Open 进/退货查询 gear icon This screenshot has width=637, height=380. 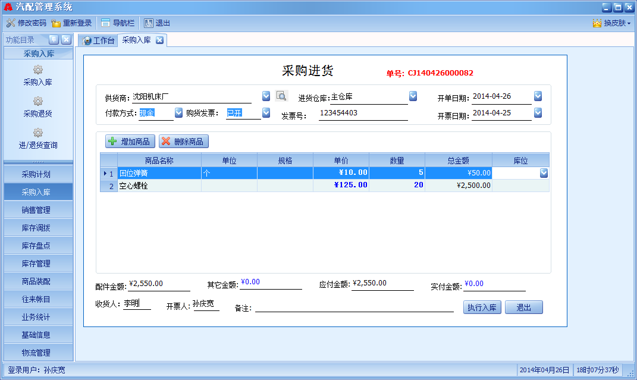[37, 133]
